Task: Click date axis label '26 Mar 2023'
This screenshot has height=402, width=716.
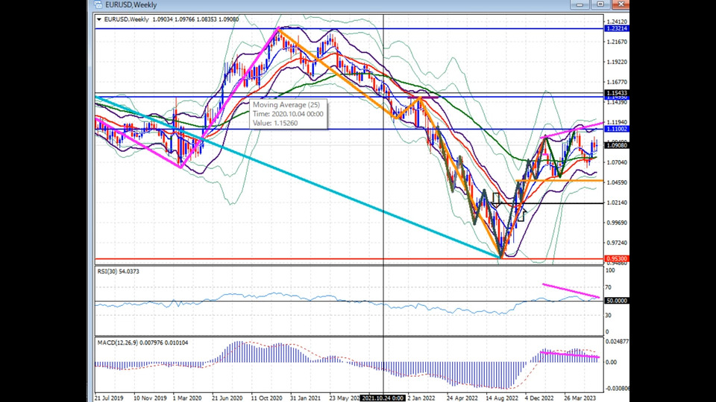Action: click(x=580, y=398)
